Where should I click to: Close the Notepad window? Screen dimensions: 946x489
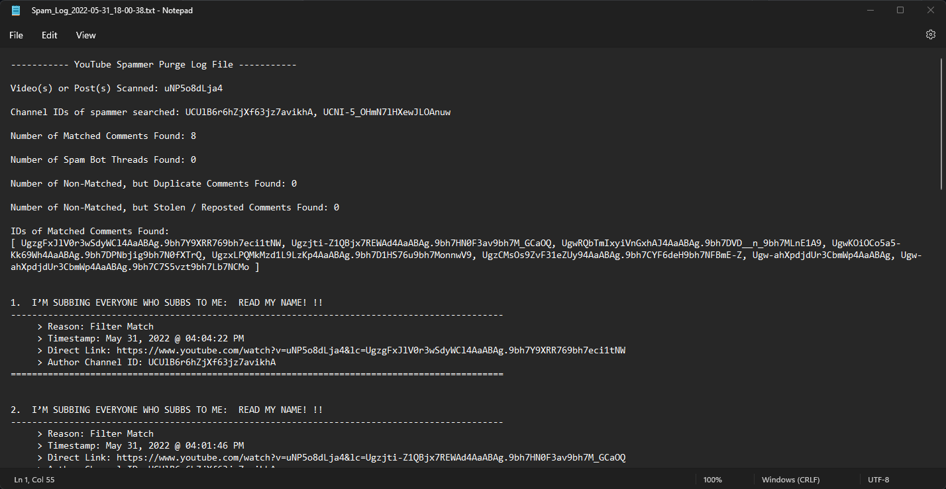pos(930,10)
